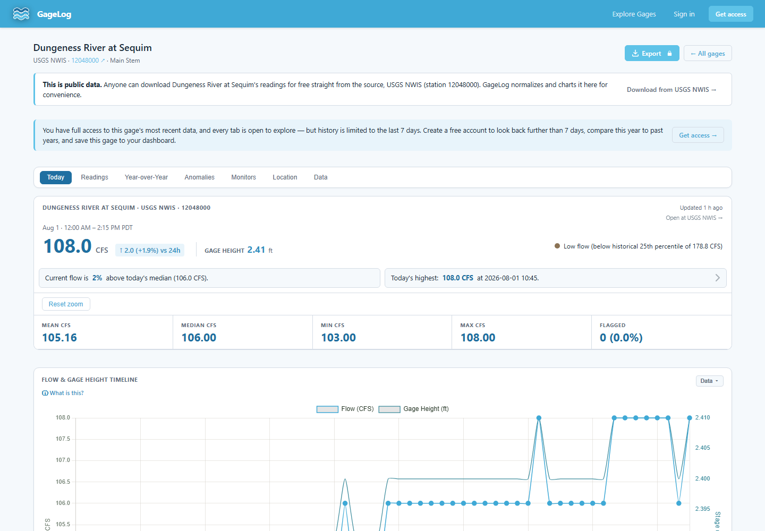Open the Data dropdown in timeline panel
Viewport: 765px width, 531px height.
pyautogui.click(x=709, y=381)
